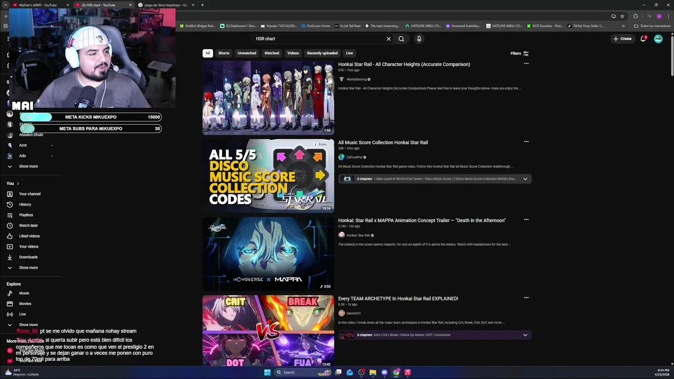Image resolution: width=674 pixels, height=379 pixels.
Task: Switch to juego de ritmo hoyohoyo tab
Action: pyautogui.click(x=166, y=5)
